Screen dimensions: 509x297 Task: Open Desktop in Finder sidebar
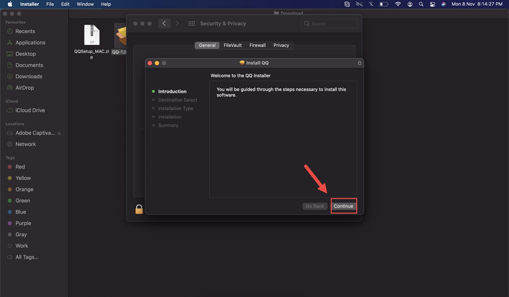(25, 54)
